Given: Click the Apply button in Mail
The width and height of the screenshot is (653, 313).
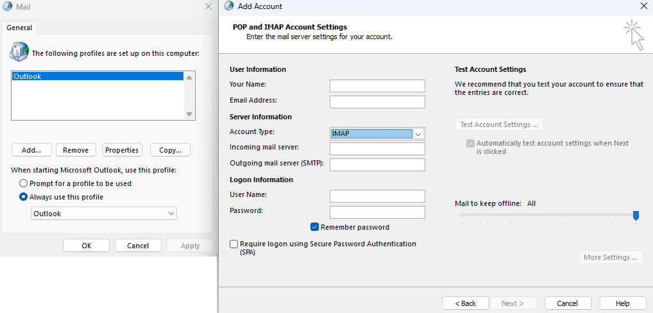Looking at the screenshot, I should [190, 246].
